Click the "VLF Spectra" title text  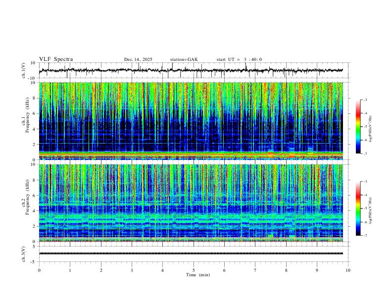56,59
